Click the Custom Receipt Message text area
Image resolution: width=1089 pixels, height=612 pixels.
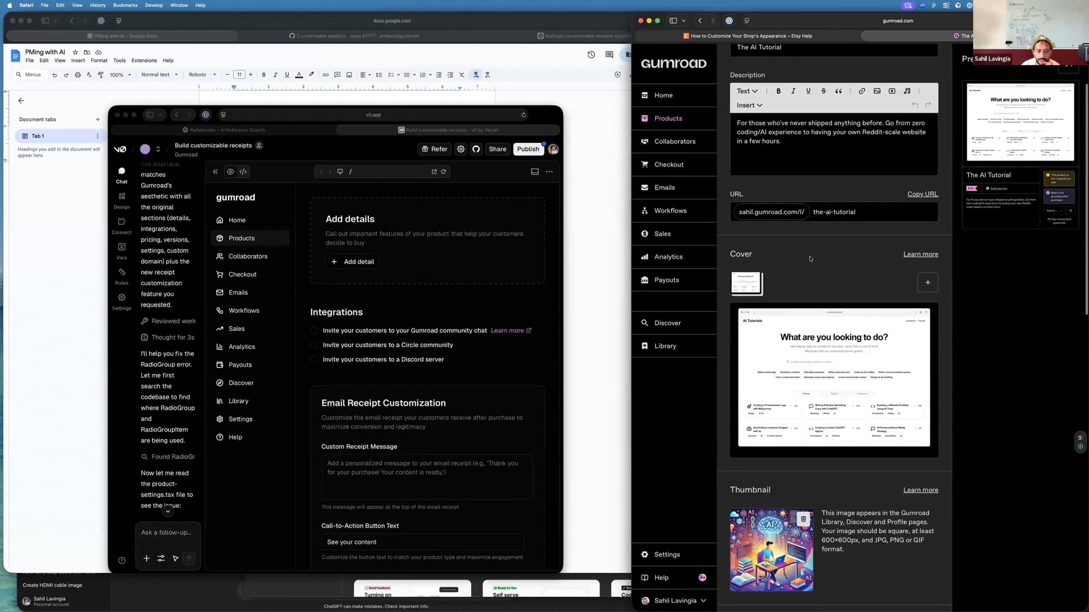tap(427, 476)
